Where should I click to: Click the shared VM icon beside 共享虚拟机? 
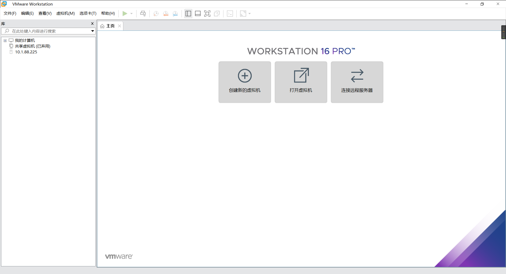click(x=11, y=46)
